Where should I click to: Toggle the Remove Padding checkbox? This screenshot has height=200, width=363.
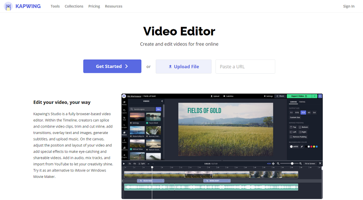291,137
